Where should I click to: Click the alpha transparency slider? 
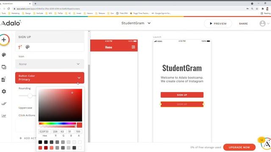coord(57,127)
